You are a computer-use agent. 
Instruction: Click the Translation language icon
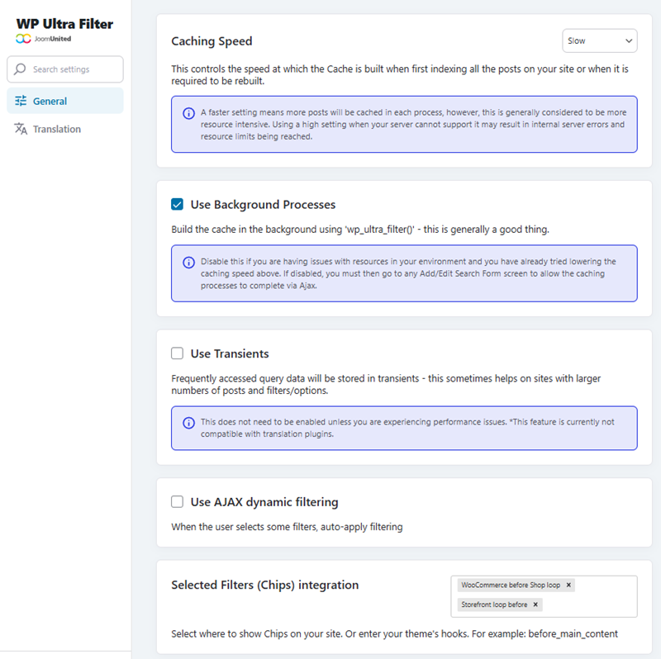[21, 129]
